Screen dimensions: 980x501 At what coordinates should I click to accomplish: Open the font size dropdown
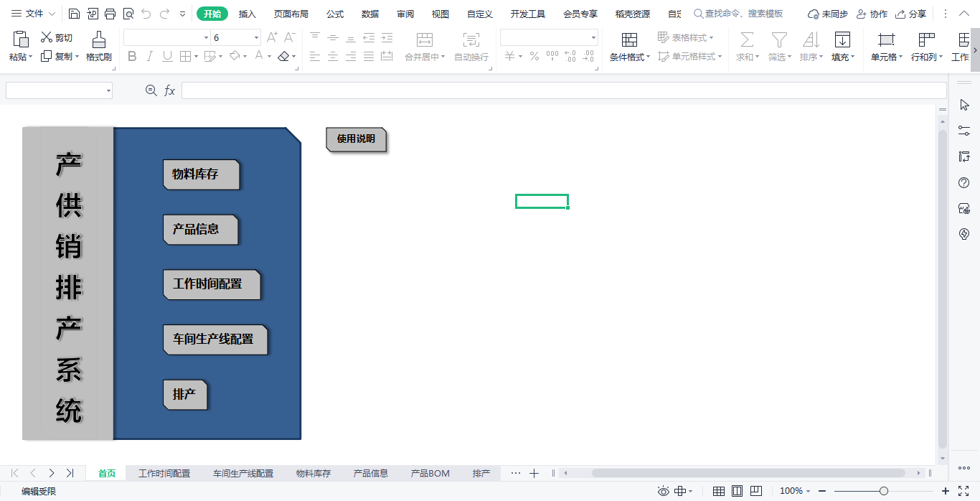pos(257,37)
